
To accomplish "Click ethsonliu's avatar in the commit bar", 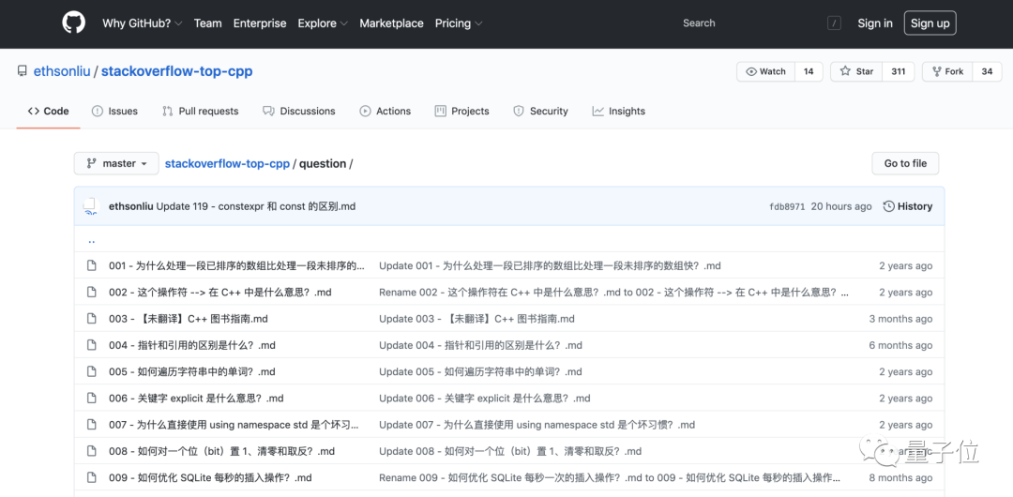I will (90, 206).
